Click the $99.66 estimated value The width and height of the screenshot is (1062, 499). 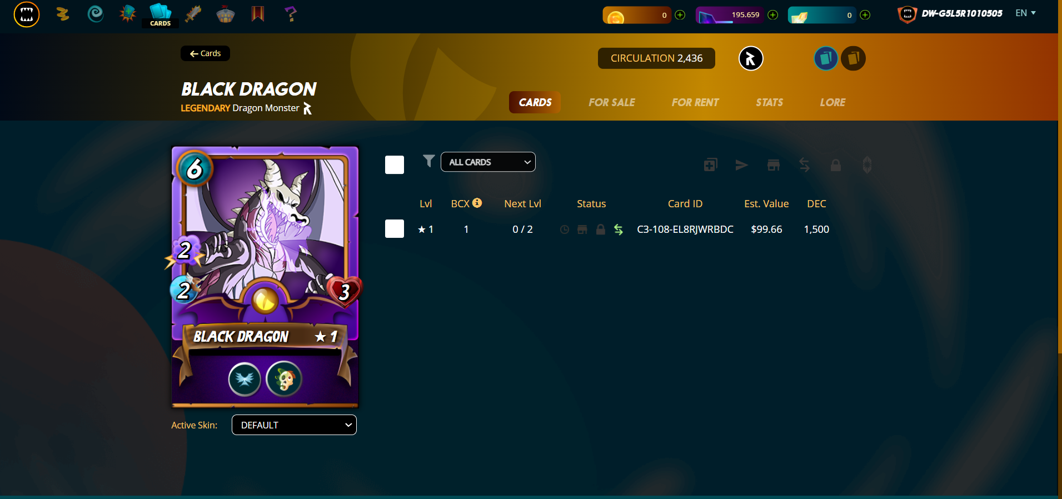[x=766, y=229]
